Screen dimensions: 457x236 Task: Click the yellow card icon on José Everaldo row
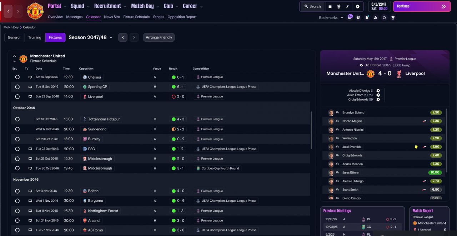click(416, 147)
